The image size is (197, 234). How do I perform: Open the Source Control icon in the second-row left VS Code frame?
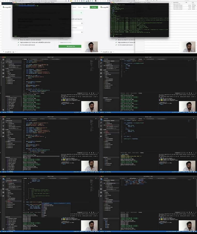[3, 67]
